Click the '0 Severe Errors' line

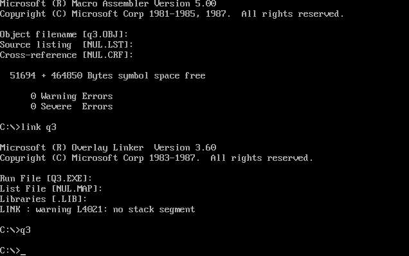pos(71,107)
